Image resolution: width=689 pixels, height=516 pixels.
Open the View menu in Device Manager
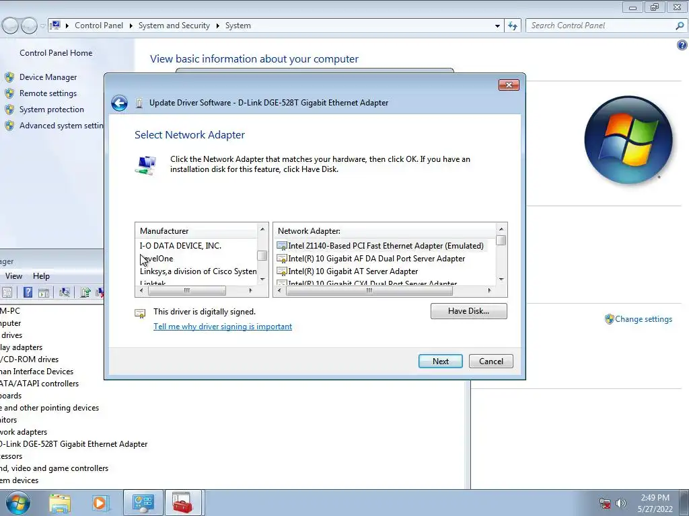point(13,276)
